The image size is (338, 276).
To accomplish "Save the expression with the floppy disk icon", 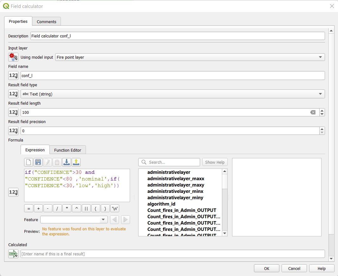I will point(38,162).
